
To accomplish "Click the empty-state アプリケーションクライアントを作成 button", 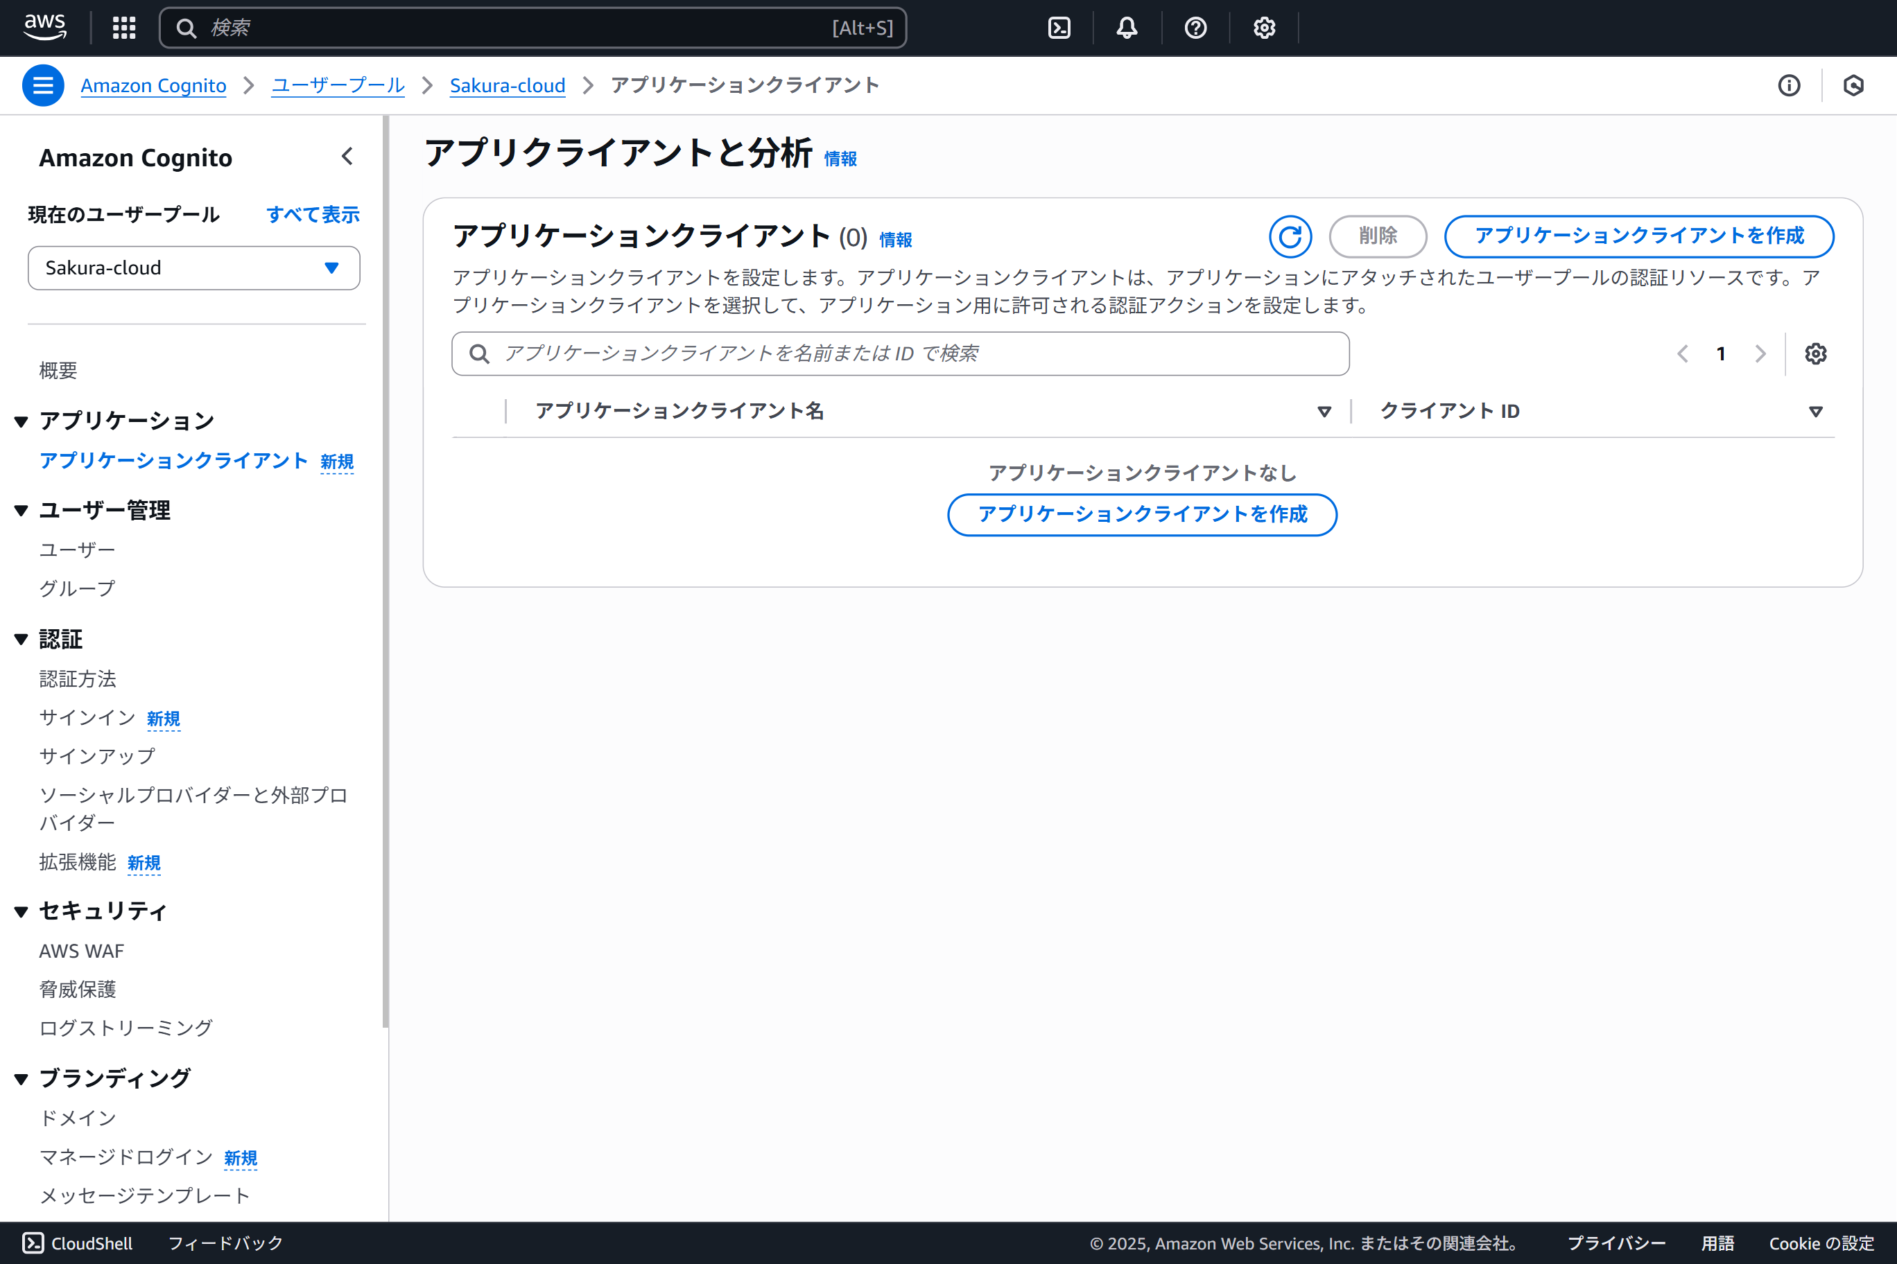I will point(1142,514).
